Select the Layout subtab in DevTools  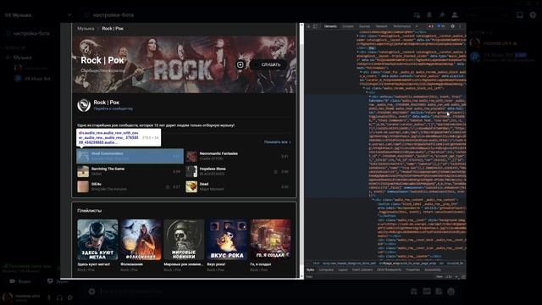pos(343,269)
